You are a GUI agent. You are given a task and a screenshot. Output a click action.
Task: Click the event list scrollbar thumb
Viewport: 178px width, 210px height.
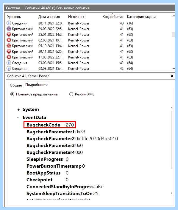173,34
